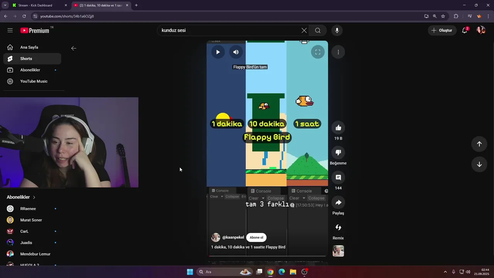Open the Windows Start menu
The width and height of the screenshot is (494, 278).
[190, 272]
